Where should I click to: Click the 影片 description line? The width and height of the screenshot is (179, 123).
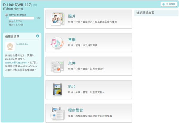pos(86,92)
